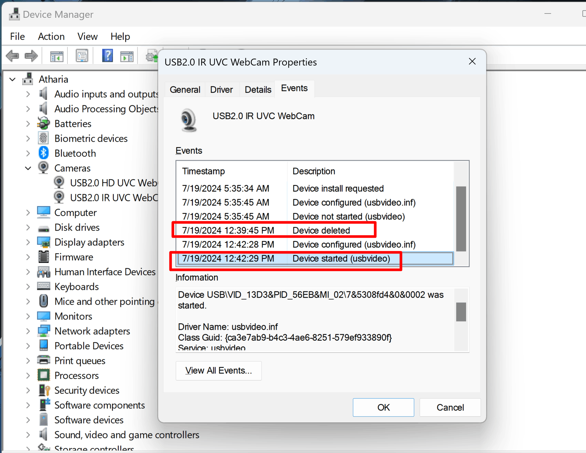The width and height of the screenshot is (586, 453).
Task: Click the Cameras category icon
Action: click(x=44, y=168)
